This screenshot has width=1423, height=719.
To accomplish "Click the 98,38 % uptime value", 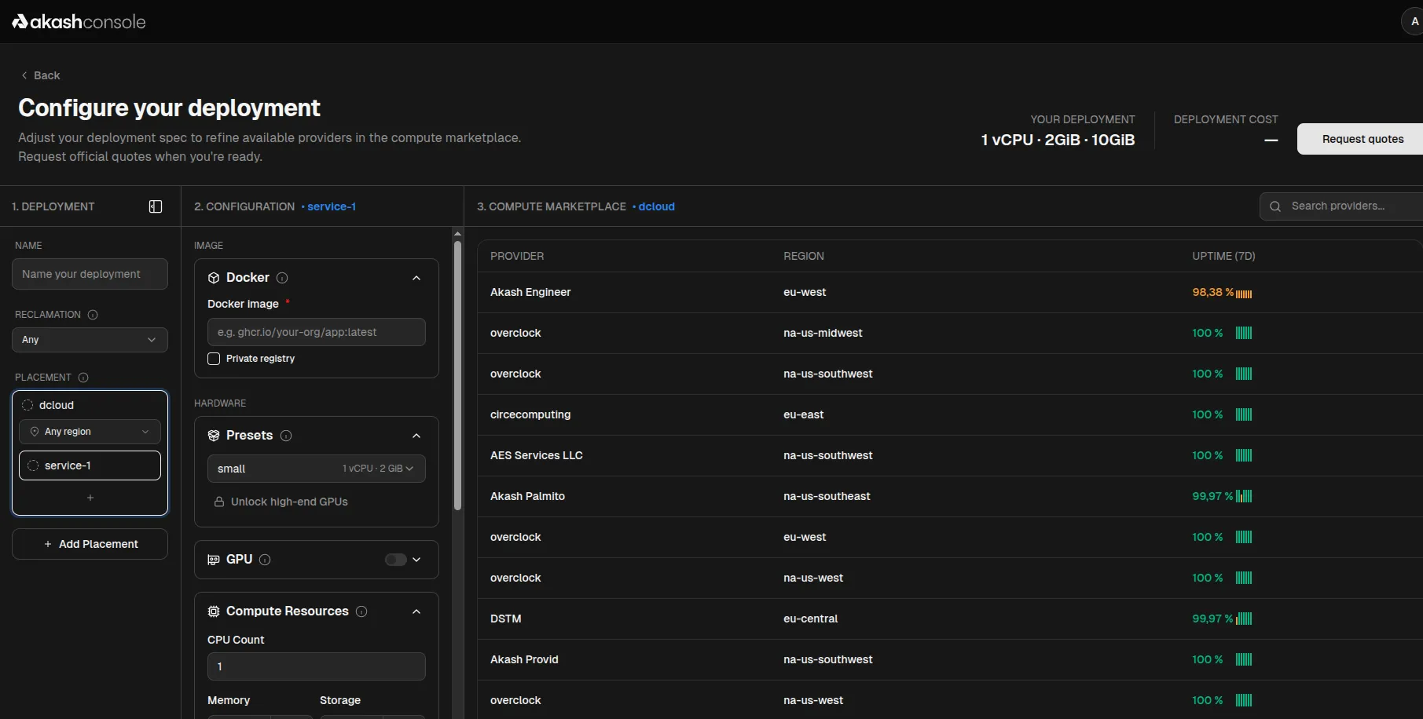I will point(1212,292).
